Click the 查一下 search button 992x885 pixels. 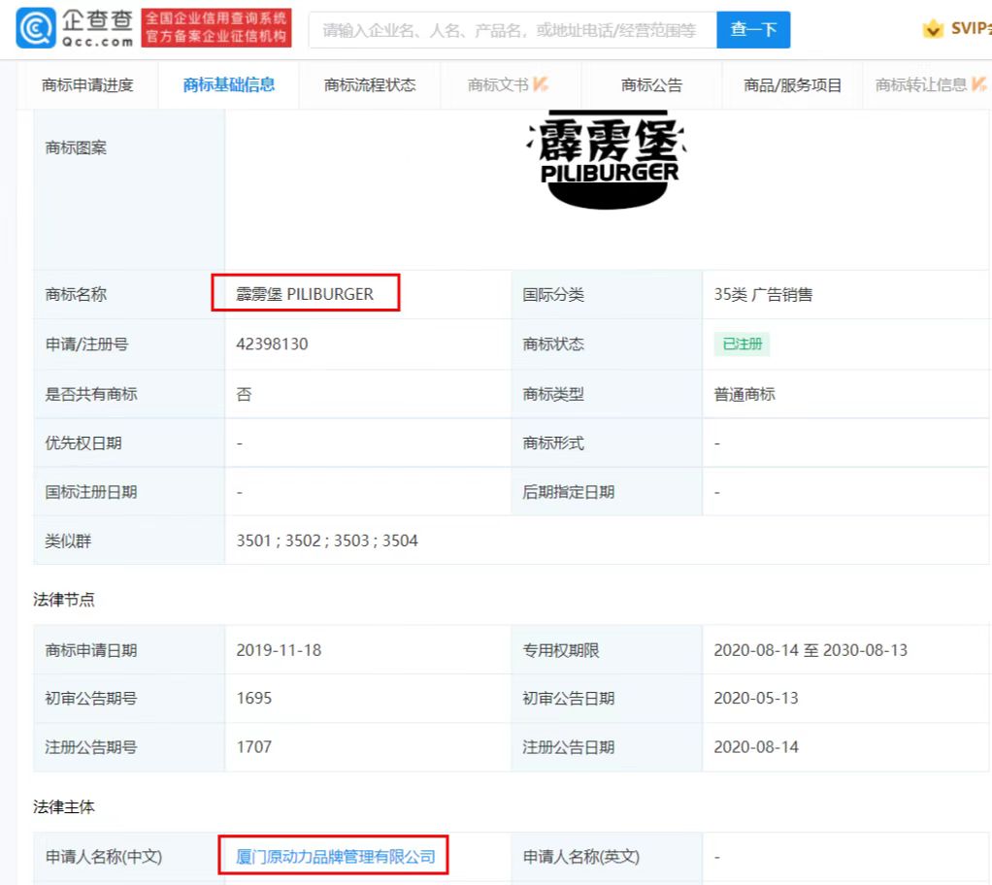[x=753, y=30]
